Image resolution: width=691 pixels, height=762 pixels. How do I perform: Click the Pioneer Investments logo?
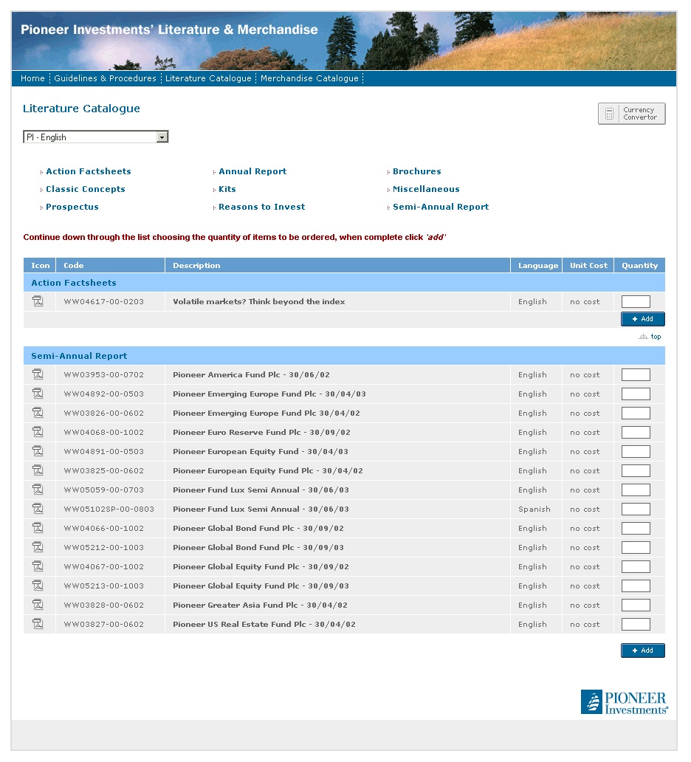[x=624, y=702]
